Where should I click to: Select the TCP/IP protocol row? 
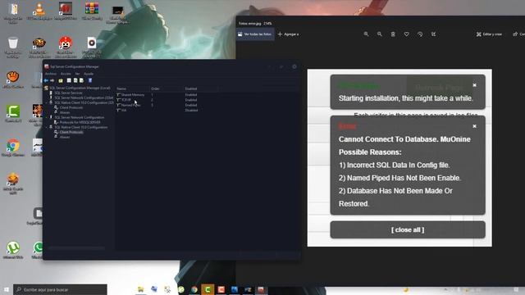click(x=157, y=100)
